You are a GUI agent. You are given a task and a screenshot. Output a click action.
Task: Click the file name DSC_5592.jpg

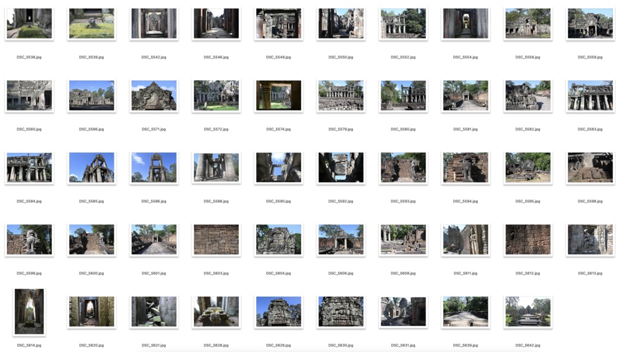(x=341, y=201)
